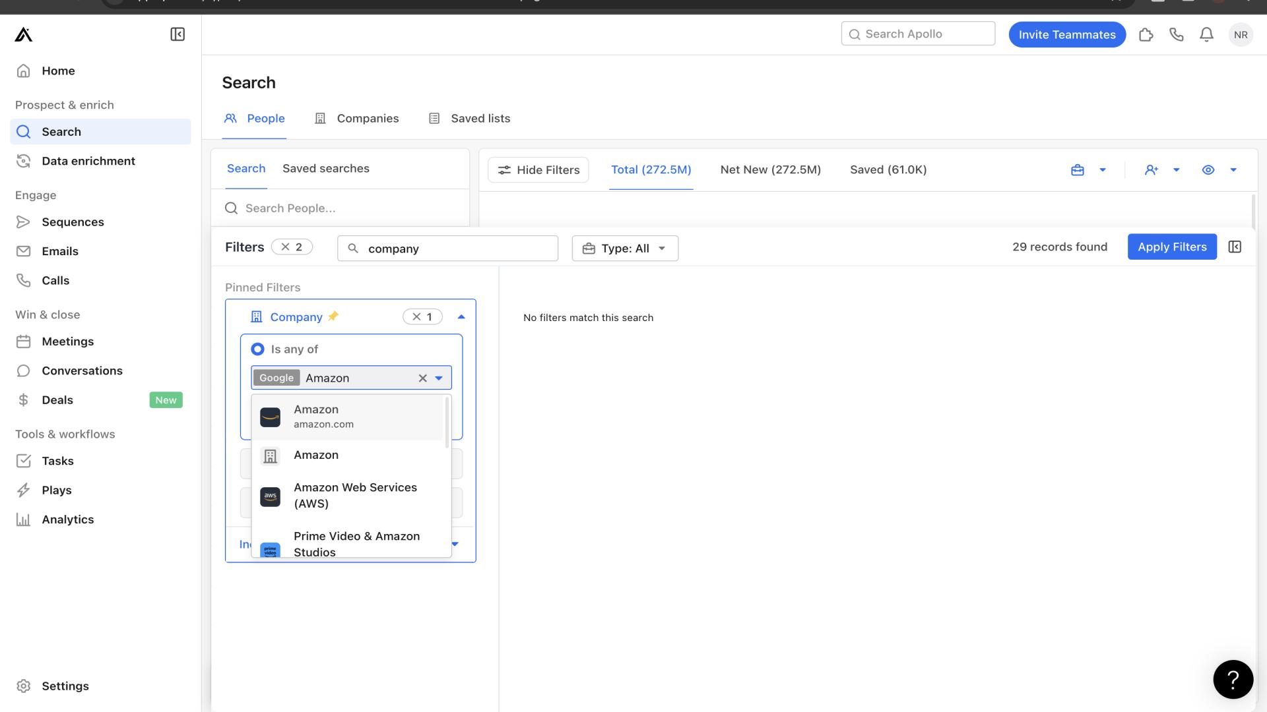Remove Google from company filter tags
Viewport: 1267px width, 712px height.
coord(276,377)
